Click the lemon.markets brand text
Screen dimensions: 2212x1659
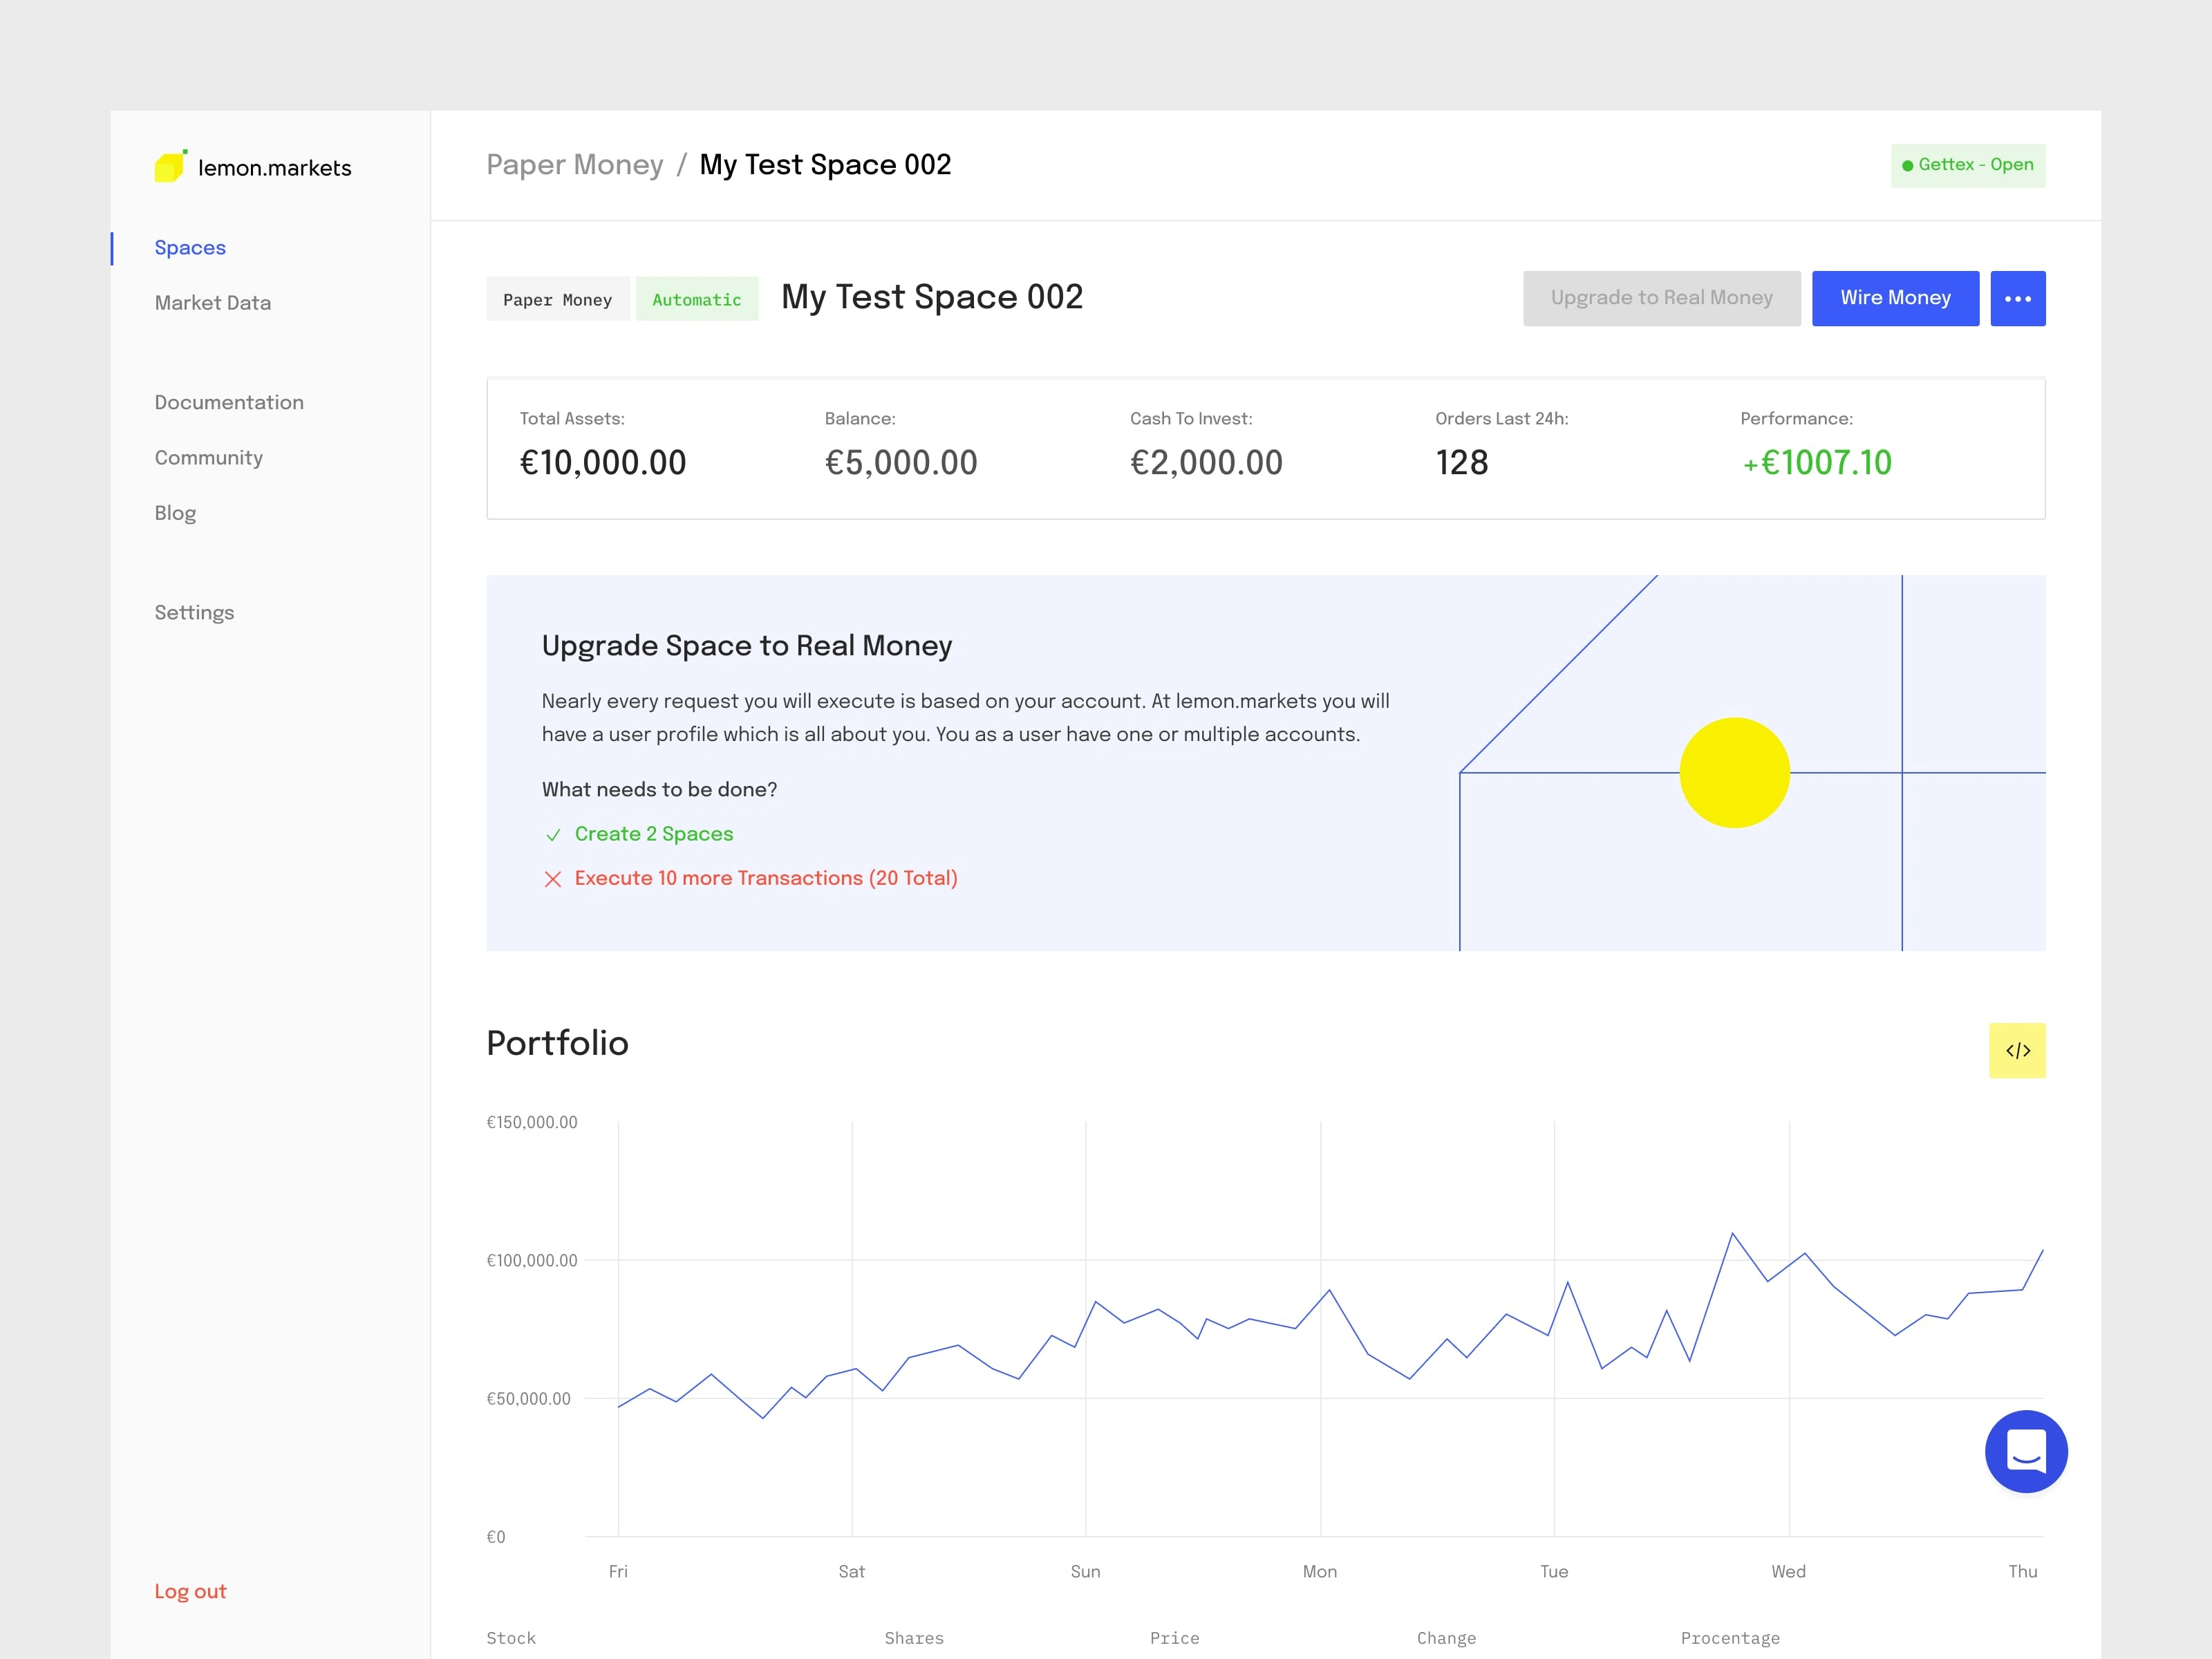pos(275,168)
